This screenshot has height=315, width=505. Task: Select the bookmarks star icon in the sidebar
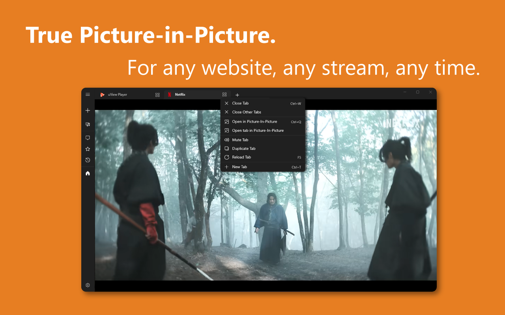point(88,149)
